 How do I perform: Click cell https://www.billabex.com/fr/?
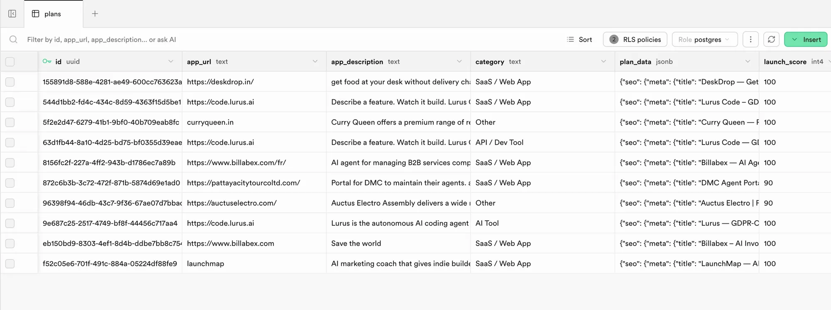[x=254, y=162]
